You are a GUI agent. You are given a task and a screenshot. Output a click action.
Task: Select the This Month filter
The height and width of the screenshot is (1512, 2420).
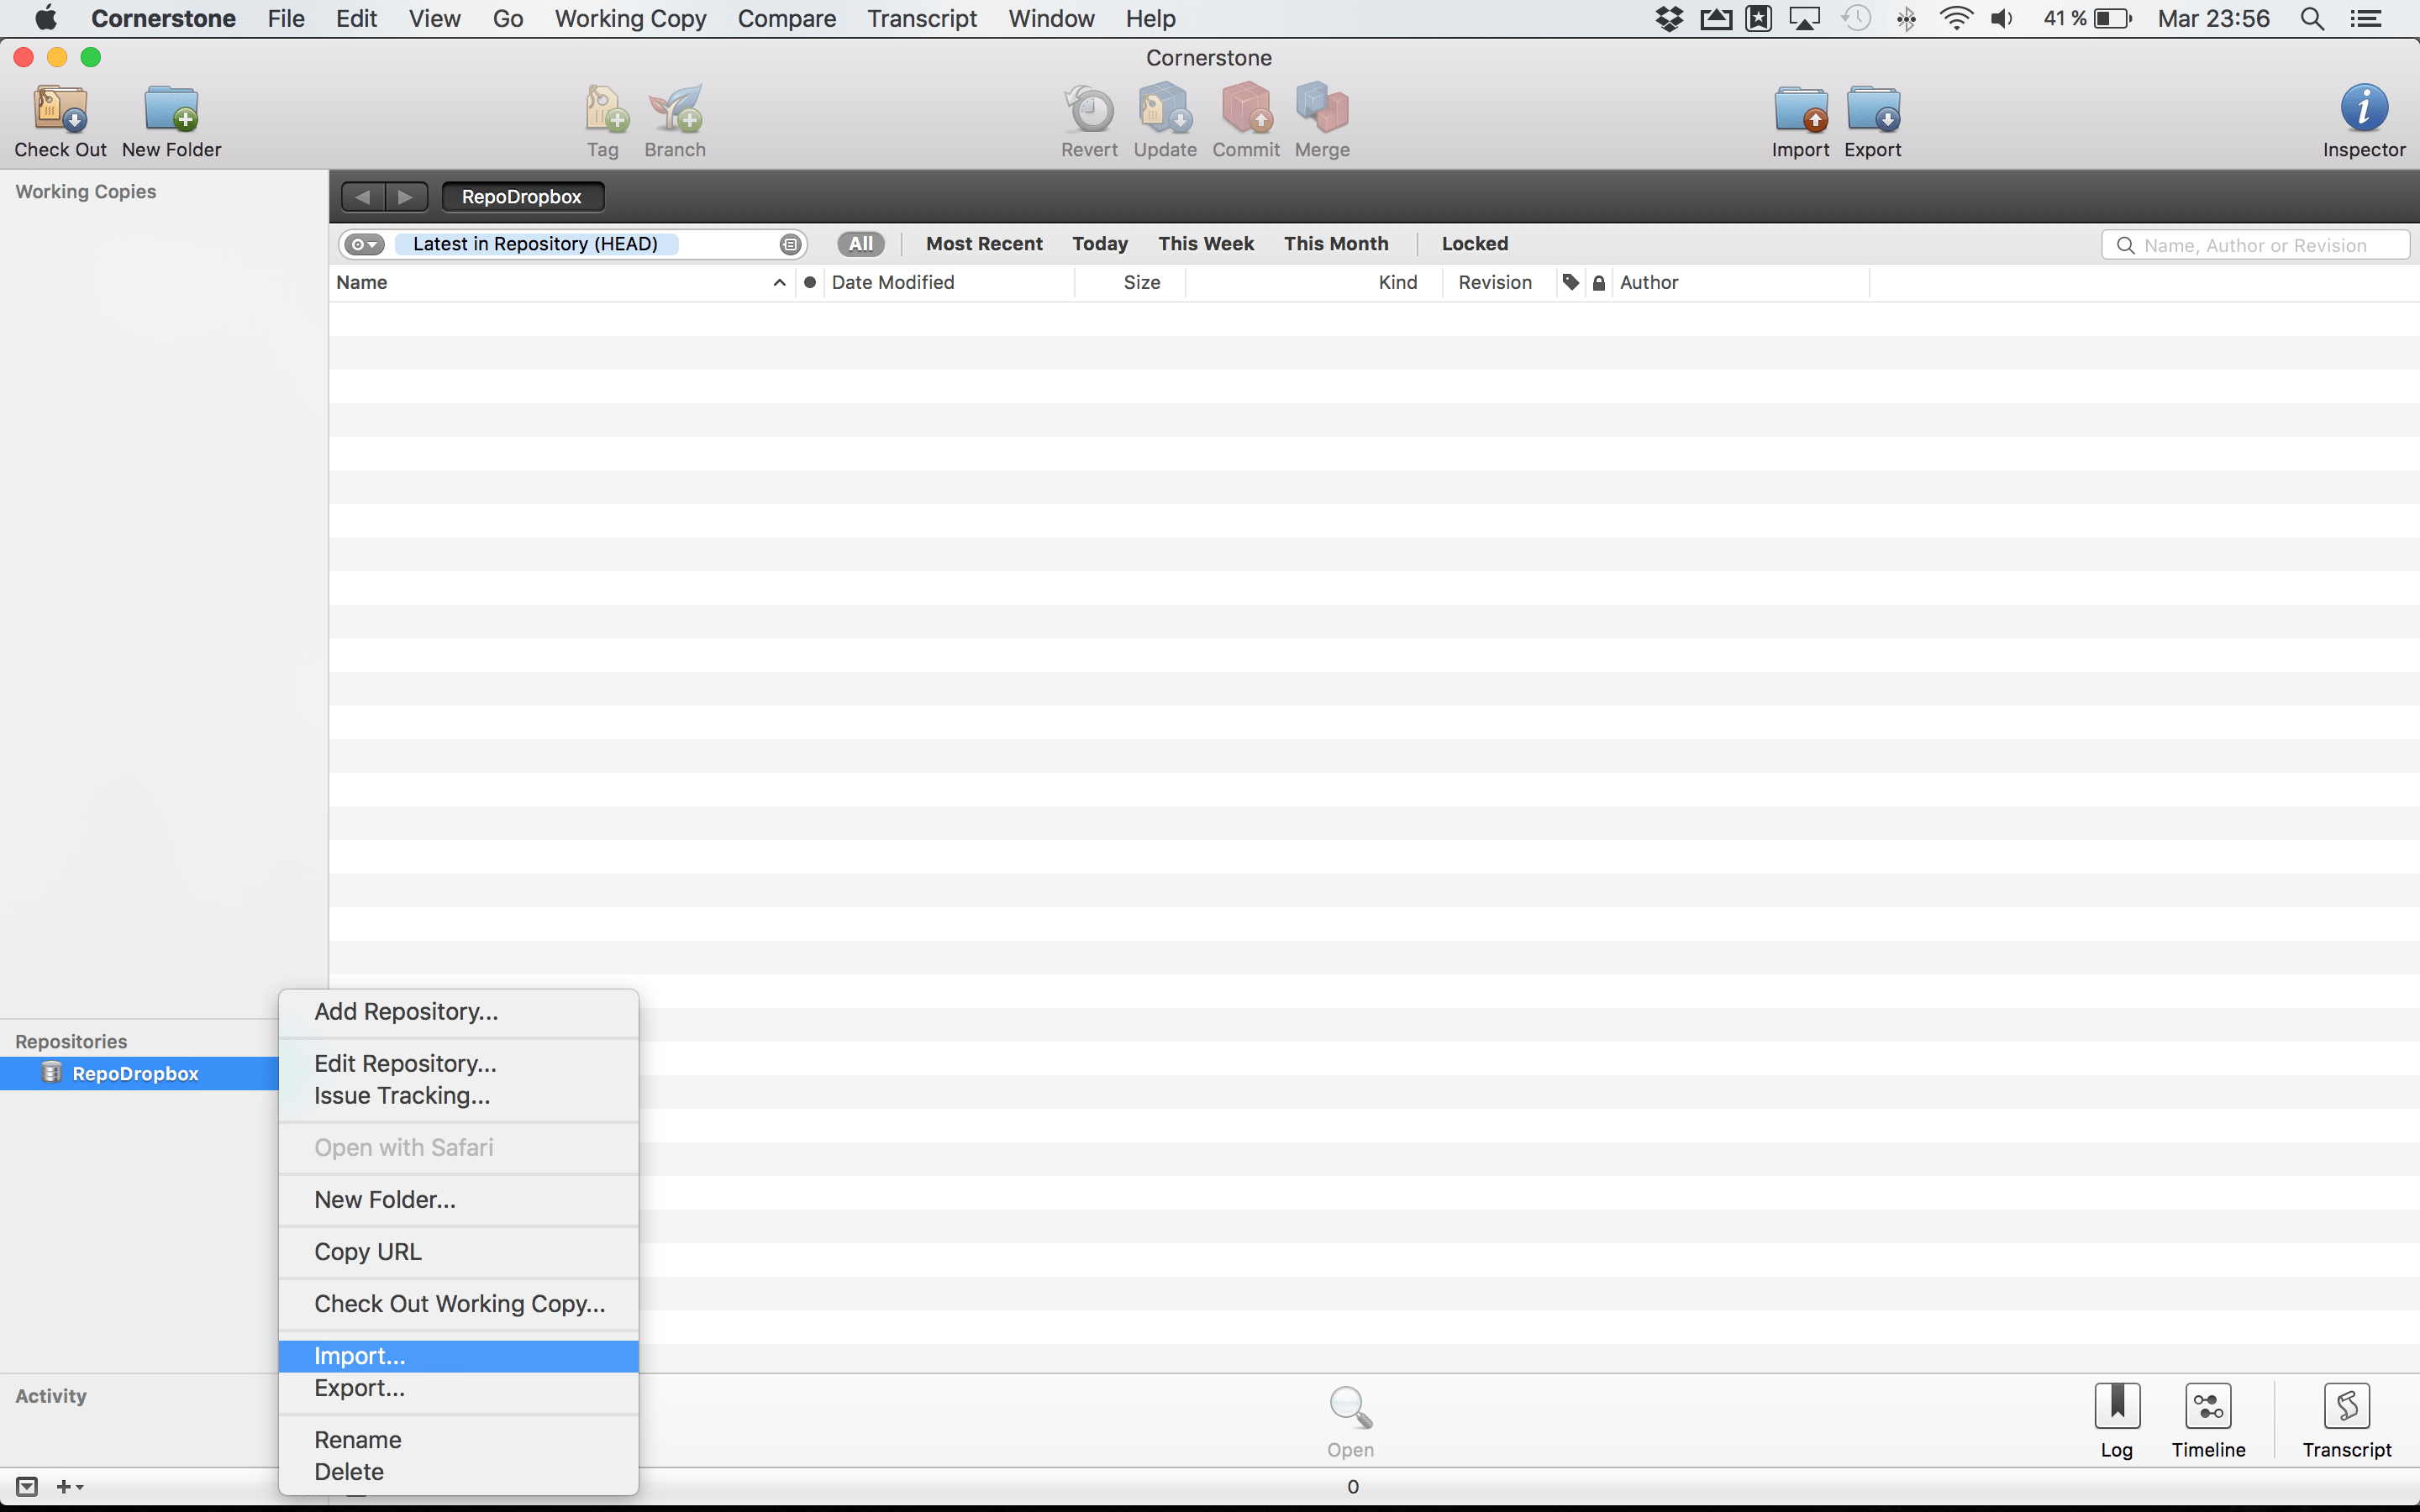[x=1336, y=244]
